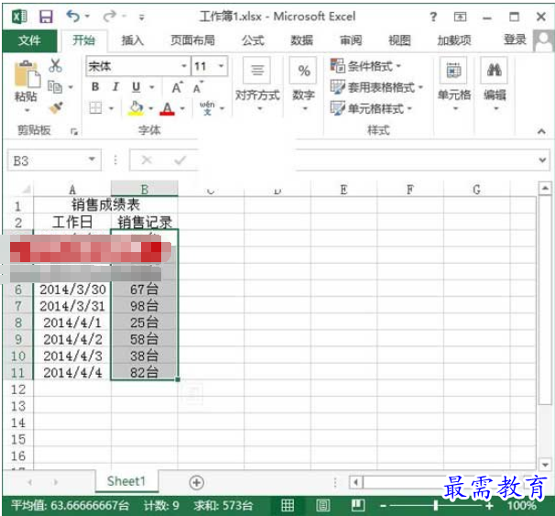Apply yellow fill color bucket
This screenshot has height=516, width=555.
point(136,108)
